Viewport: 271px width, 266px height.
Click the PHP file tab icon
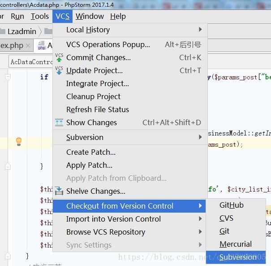(x=42, y=45)
